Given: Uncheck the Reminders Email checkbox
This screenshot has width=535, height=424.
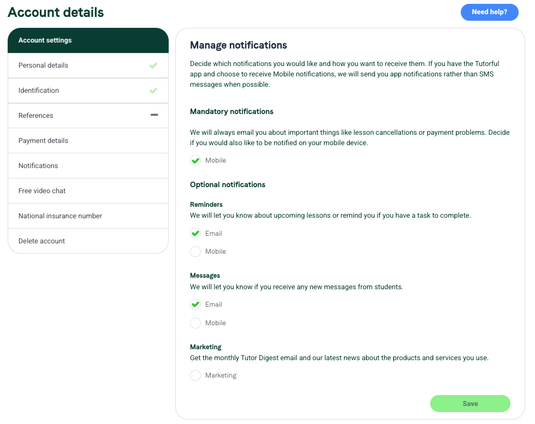Looking at the screenshot, I should [x=195, y=234].
